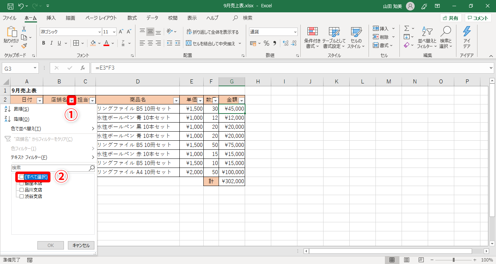Click the 山田 知美 account name
The image size is (496, 264).
393,6
